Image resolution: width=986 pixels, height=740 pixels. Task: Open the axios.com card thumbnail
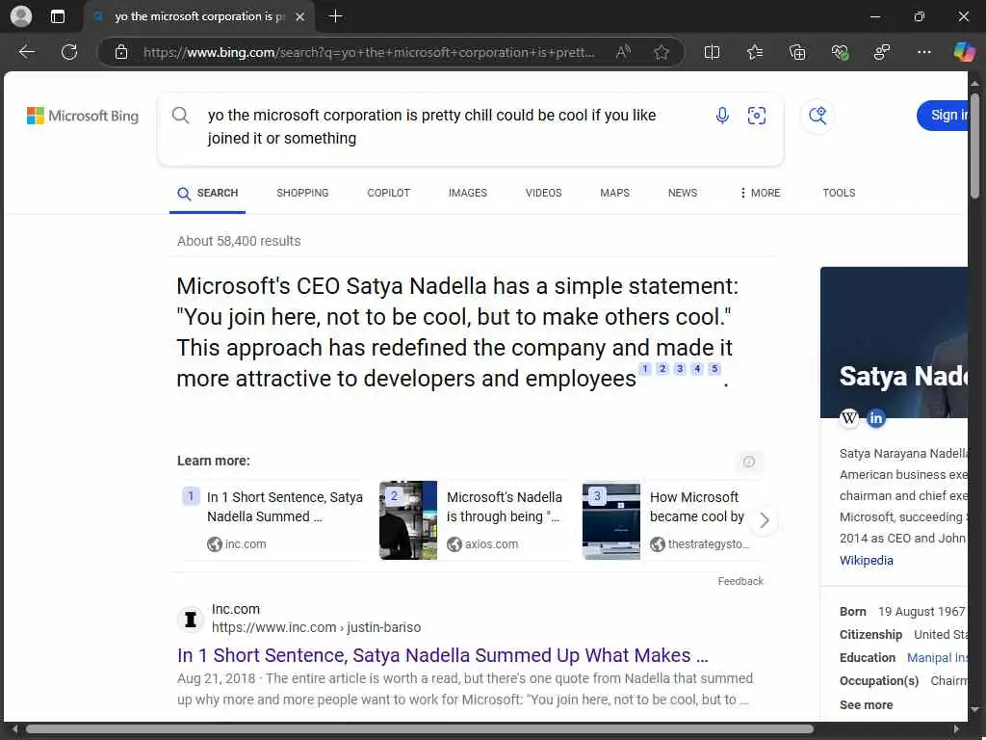(408, 520)
